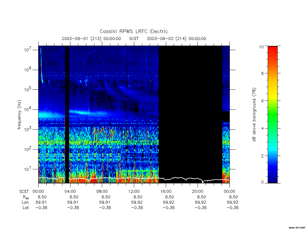Click the SCET label between the header dates

(x=134, y=38)
